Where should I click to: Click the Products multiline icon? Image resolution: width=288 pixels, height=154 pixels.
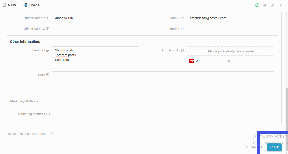tap(48, 50)
